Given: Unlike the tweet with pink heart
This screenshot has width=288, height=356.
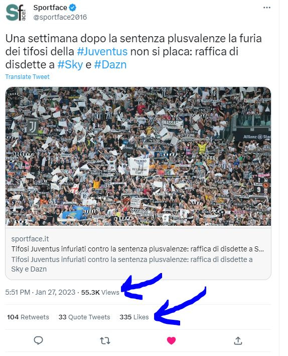Looking at the screenshot, I should [x=171, y=340].
